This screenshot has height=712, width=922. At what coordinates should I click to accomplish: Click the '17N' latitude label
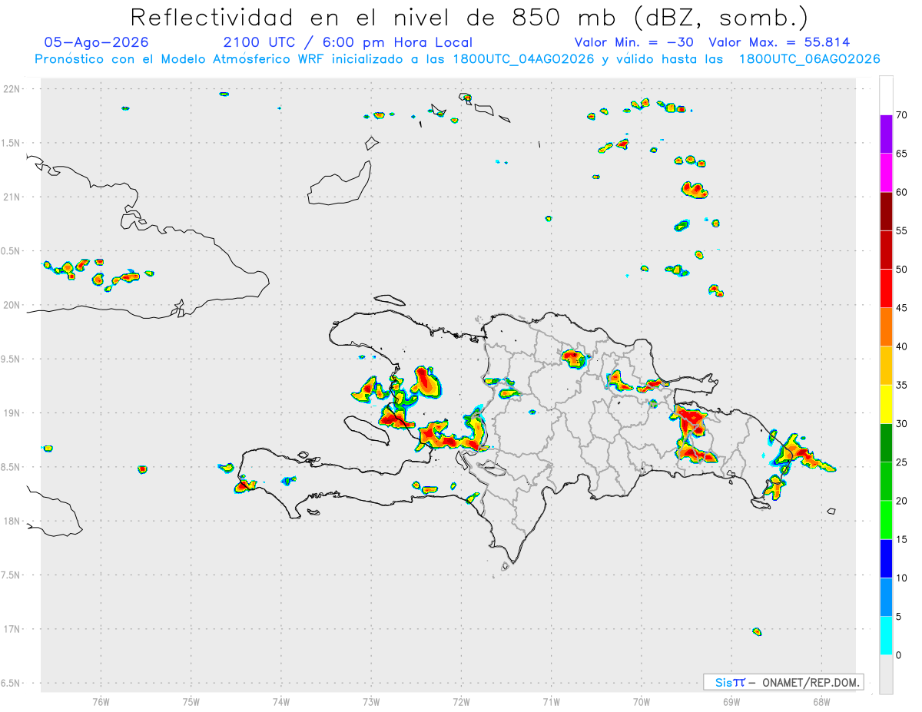click(13, 629)
